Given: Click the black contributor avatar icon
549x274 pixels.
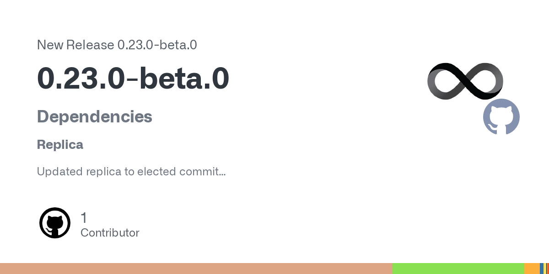Looking at the screenshot, I should tap(55, 223).
